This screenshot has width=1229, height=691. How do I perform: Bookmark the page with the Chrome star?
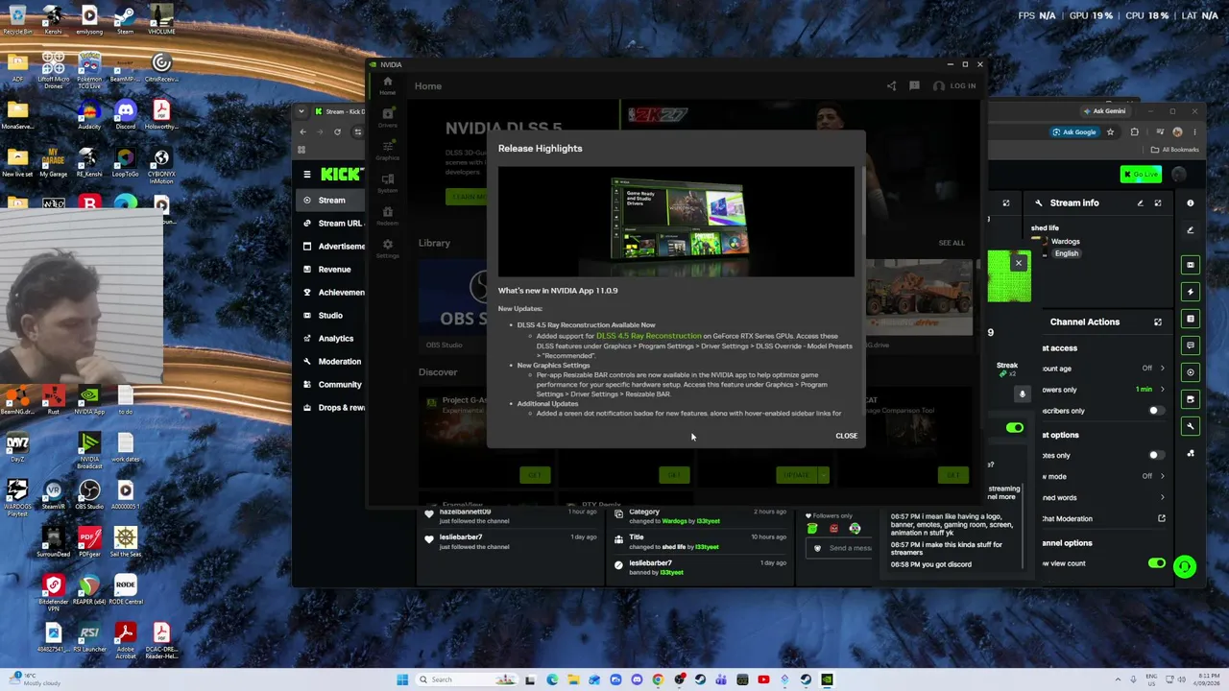(1111, 131)
